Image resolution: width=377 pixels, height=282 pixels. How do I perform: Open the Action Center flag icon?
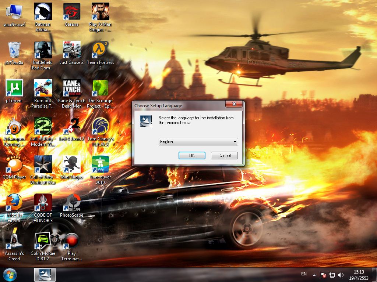coord(323,275)
